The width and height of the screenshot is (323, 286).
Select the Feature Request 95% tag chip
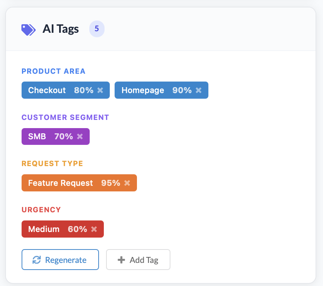(x=79, y=183)
